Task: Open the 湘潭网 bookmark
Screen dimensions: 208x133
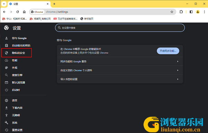Action: [x=40, y=19]
